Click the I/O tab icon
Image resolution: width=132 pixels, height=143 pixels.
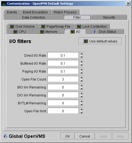(72, 32)
